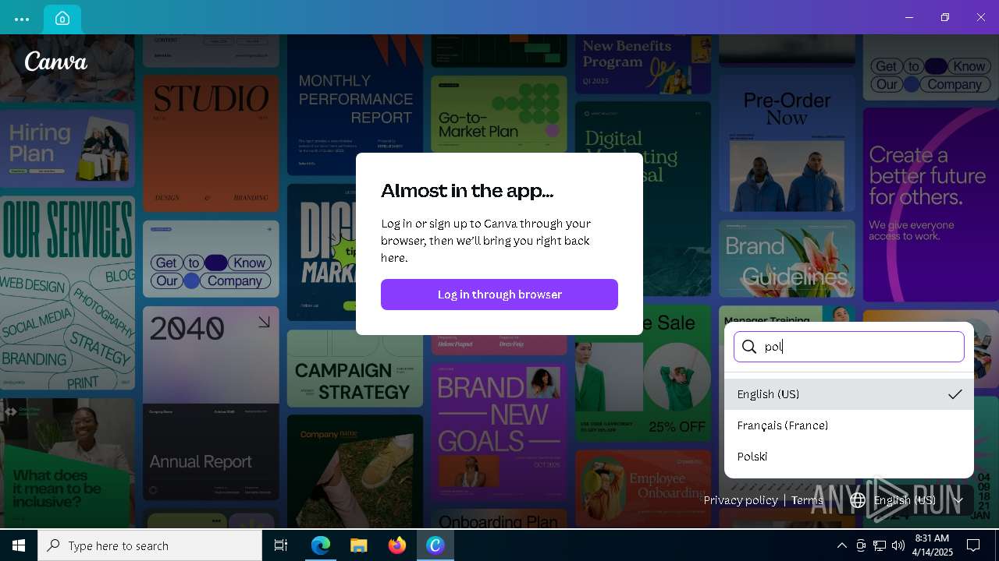
Task: Click the Pre-Order Now thumbnail
Action: pyautogui.click(x=787, y=143)
